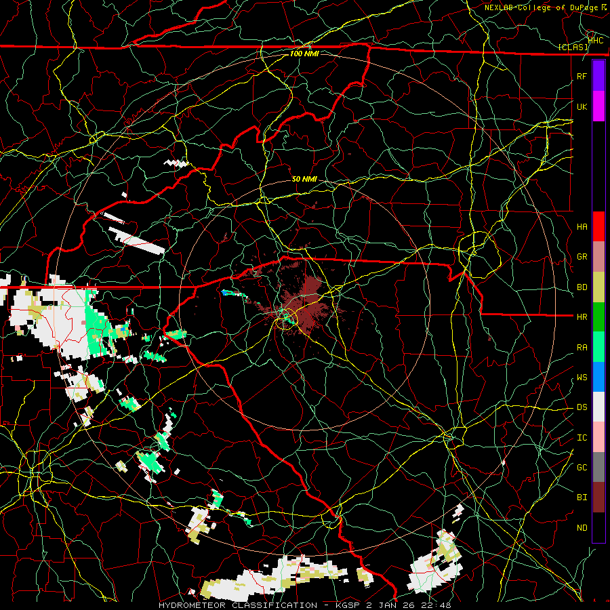Image resolution: width=610 pixels, height=610 pixels.
Task: Click the WS legend label
Action: click(582, 378)
